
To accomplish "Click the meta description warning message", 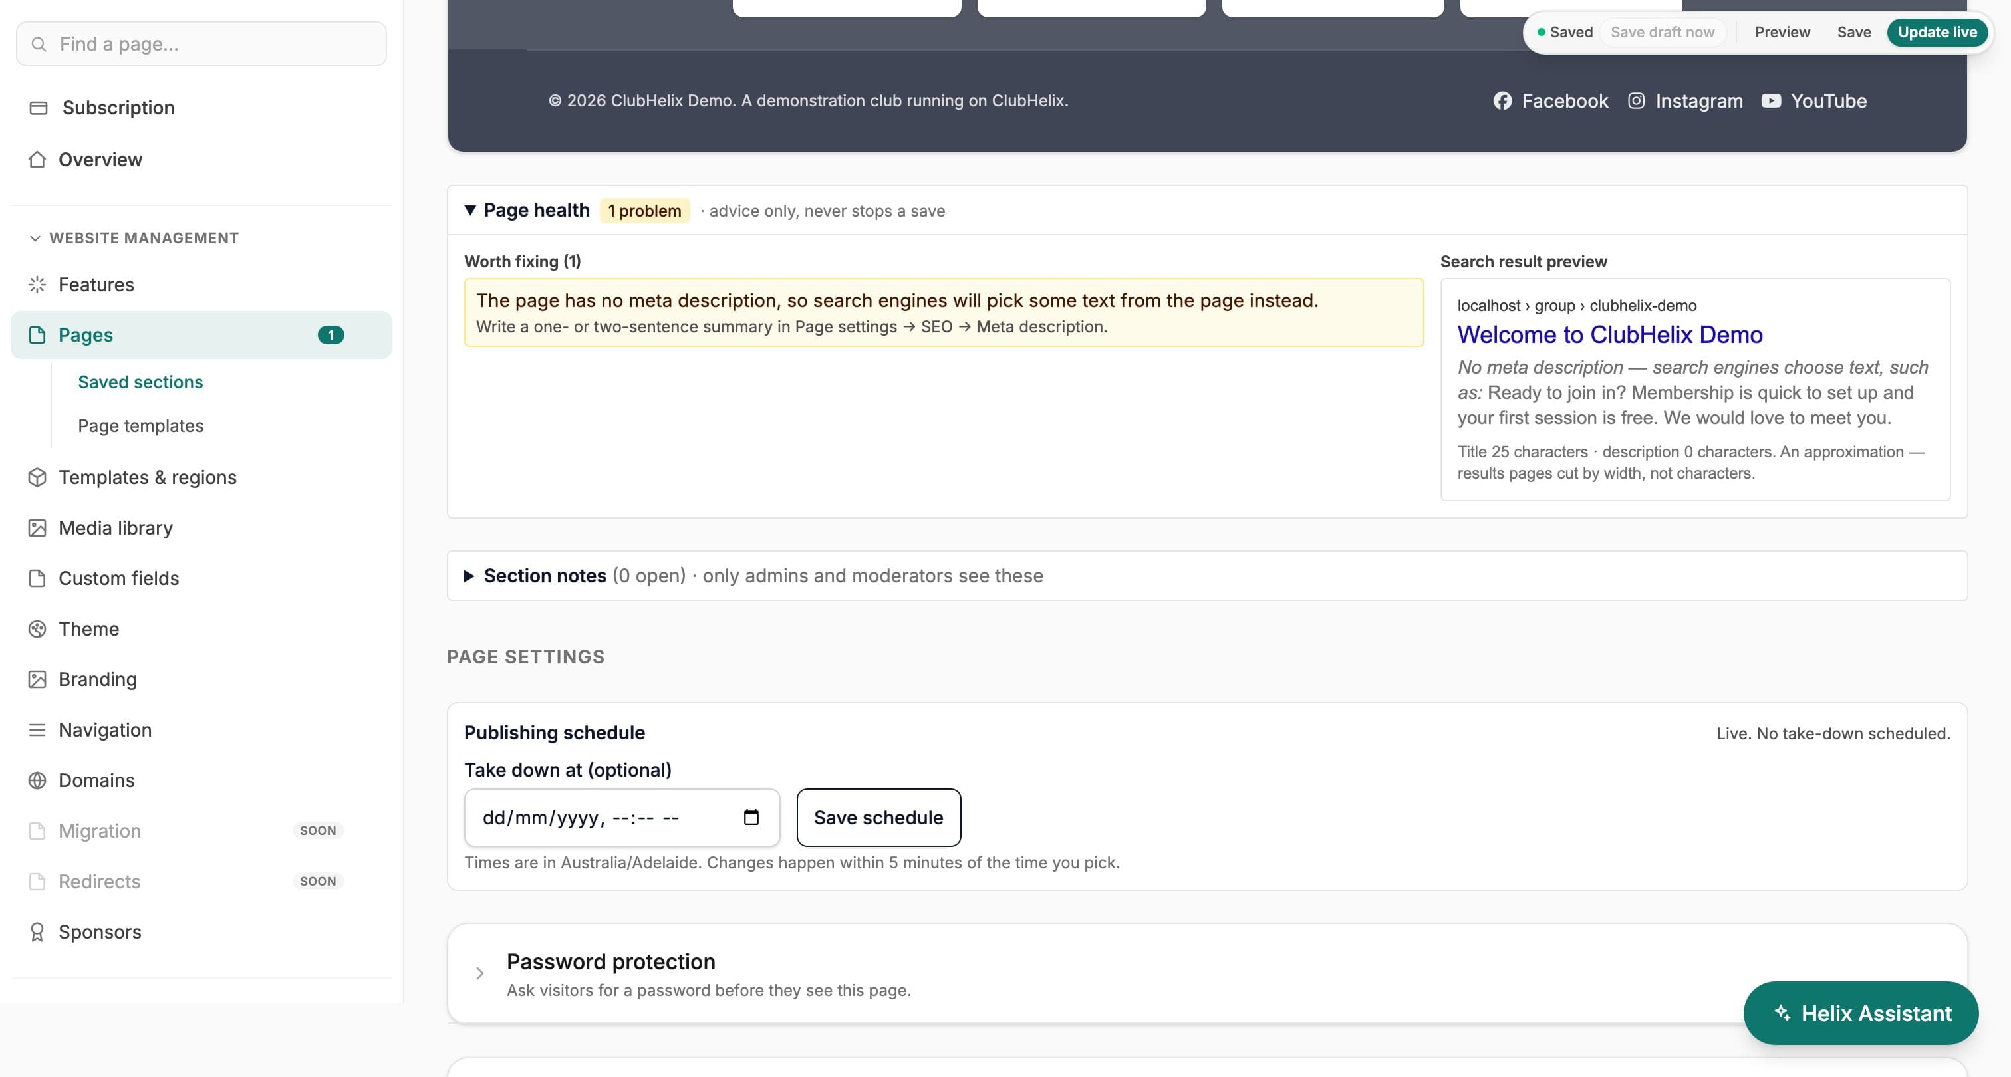I will [943, 312].
